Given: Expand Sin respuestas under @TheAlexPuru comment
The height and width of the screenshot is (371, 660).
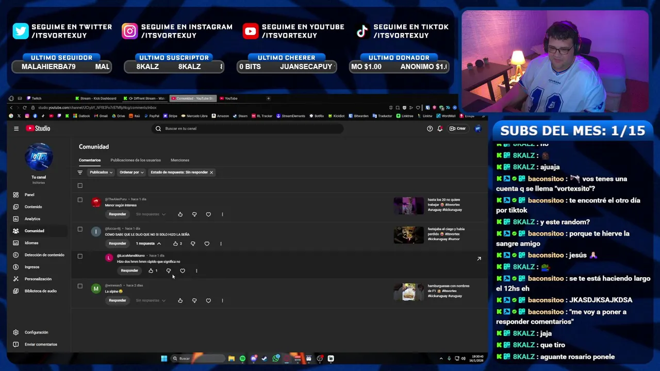Looking at the screenshot, I should click(x=151, y=214).
